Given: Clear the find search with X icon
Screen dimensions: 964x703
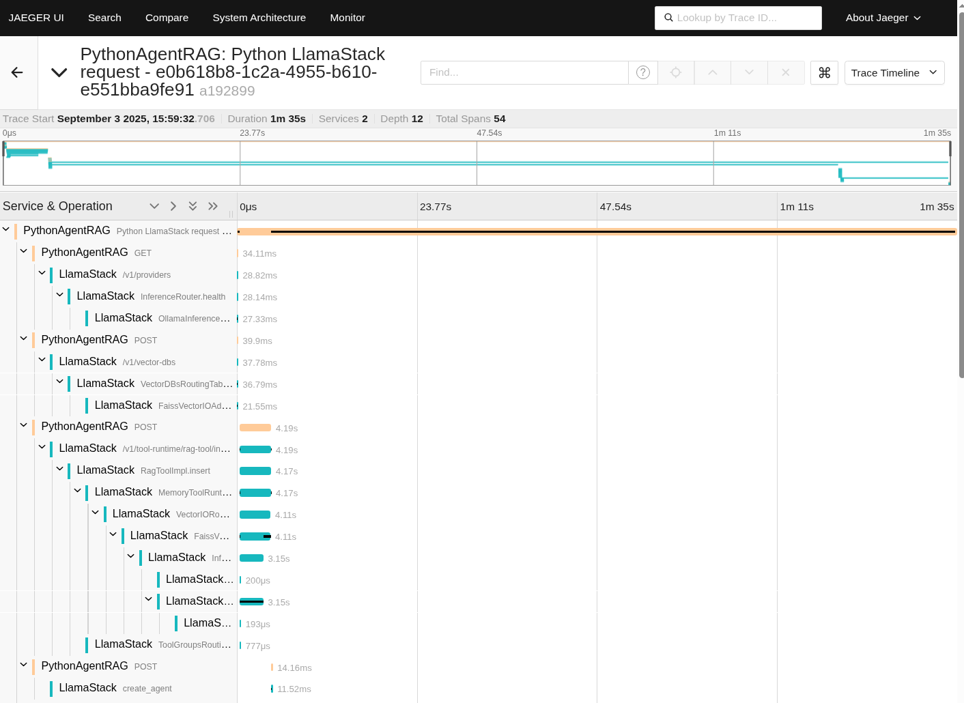Looking at the screenshot, I should tap(786, 72).
